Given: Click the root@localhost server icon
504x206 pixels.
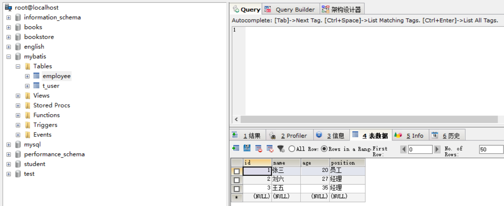Looking at the screenshot, I should point(9,7).
